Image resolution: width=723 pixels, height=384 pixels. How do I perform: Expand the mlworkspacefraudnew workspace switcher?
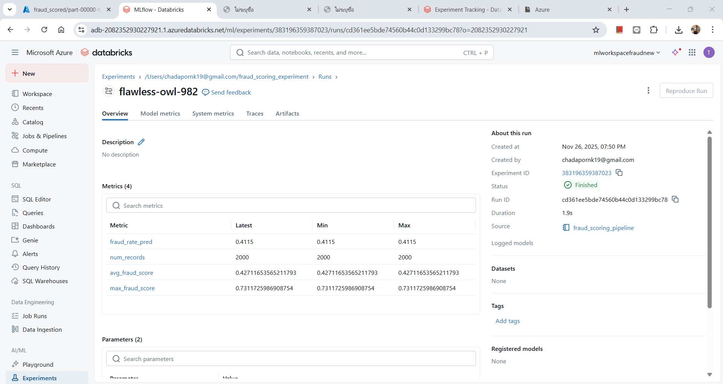627,53
